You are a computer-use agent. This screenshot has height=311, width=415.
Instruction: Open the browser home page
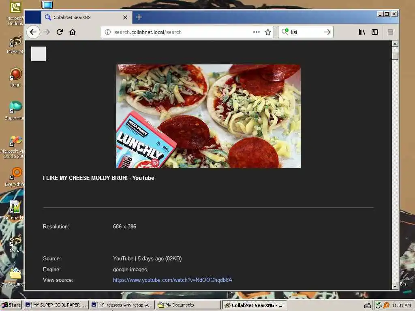[73, 32]
